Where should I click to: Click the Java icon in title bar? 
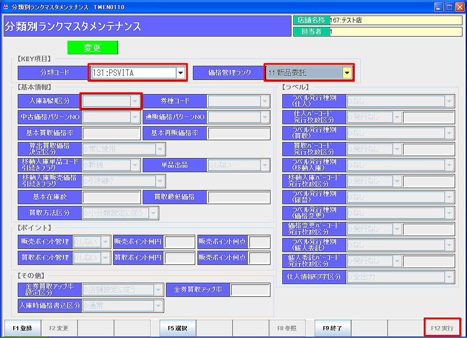click(5, 7)
